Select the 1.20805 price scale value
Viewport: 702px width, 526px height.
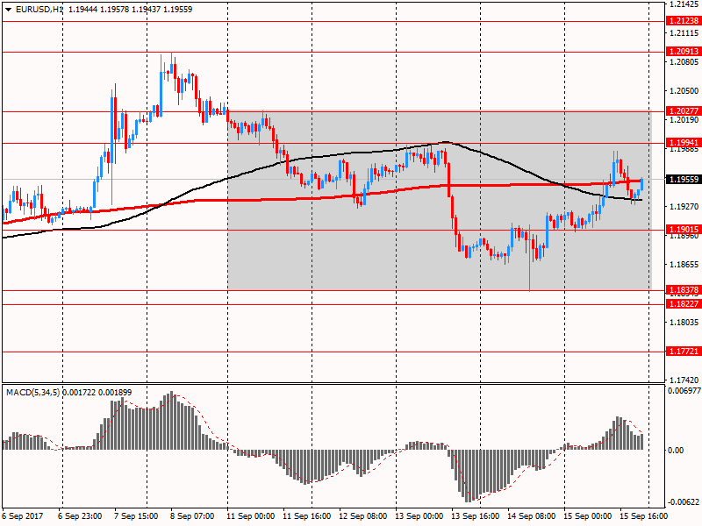(x=684, y=61)
